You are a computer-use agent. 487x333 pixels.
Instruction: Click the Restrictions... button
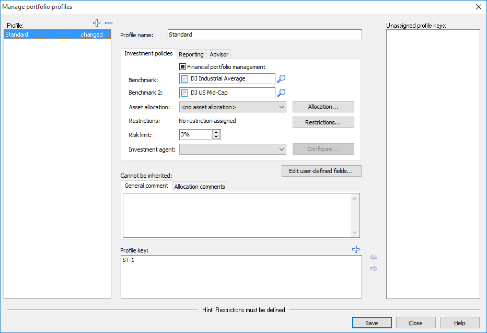(x=323, y=122)
